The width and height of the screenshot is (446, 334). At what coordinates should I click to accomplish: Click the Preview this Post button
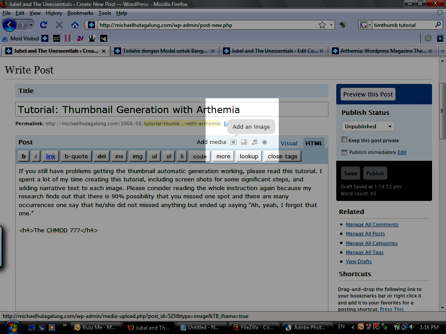point(368,94)
